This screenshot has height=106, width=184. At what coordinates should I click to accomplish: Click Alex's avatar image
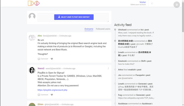pos(32,38)
